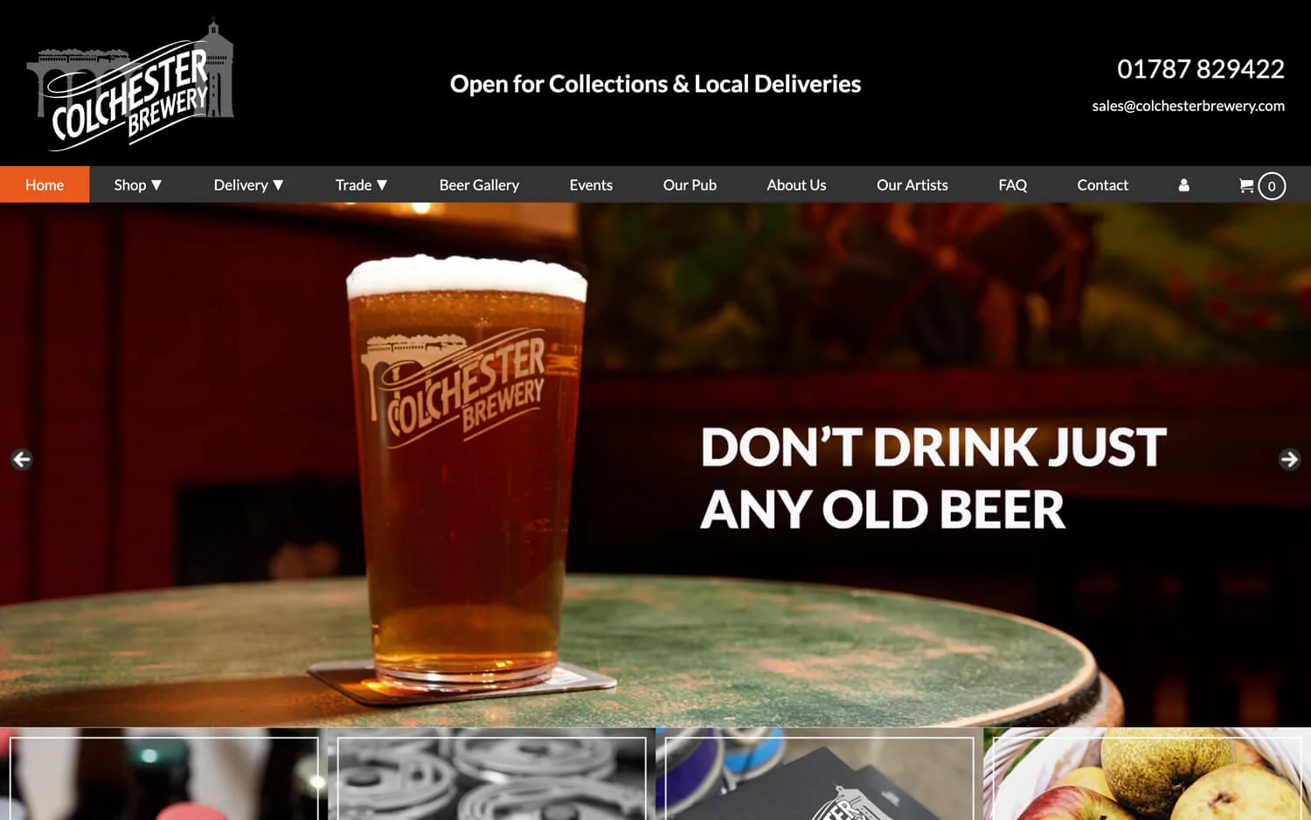The width and height of the screenshot is (1311, 820).
Task: Select the highlighted Home navigation item
Action: (x=45, y=184)
